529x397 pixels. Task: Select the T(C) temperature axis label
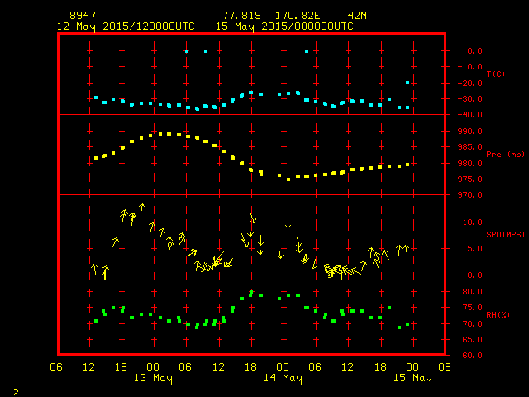coord(495,74)
